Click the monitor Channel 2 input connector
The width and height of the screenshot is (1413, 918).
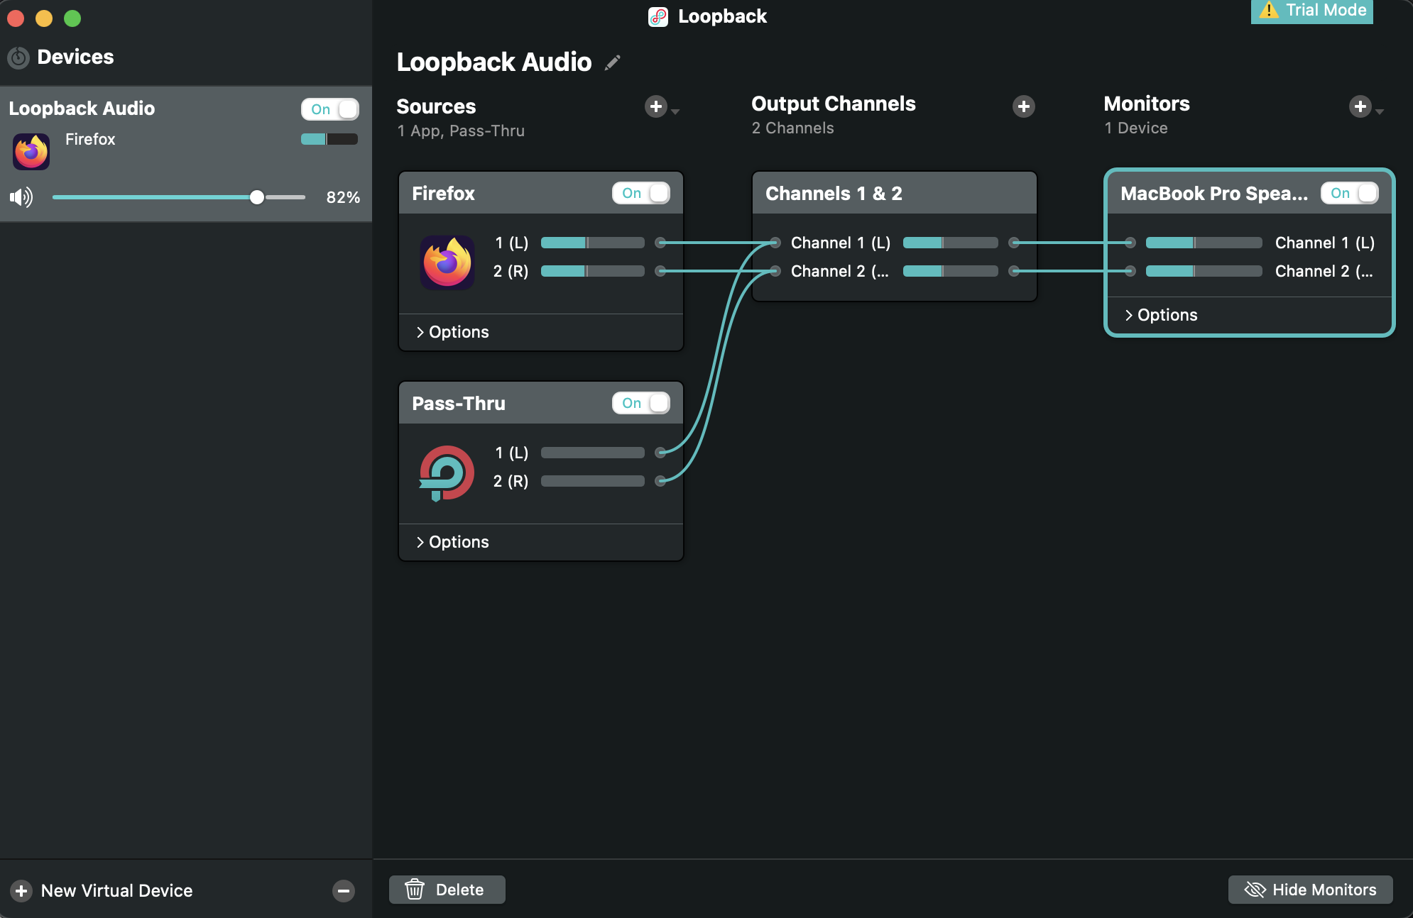click(x=1130, y=271)
